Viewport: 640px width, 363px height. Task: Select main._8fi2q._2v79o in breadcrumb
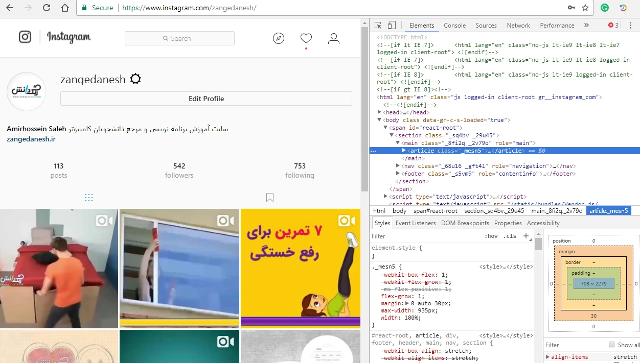(557, 211)
